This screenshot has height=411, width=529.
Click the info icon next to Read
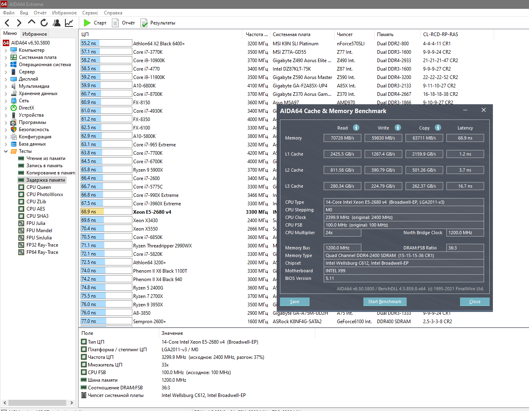pos(356,128)
